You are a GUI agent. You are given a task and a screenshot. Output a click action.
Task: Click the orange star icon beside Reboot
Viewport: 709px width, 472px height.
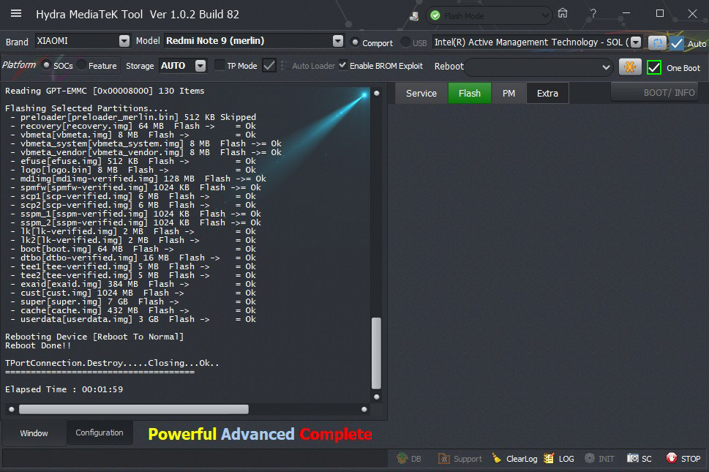[x=630, y=67]
